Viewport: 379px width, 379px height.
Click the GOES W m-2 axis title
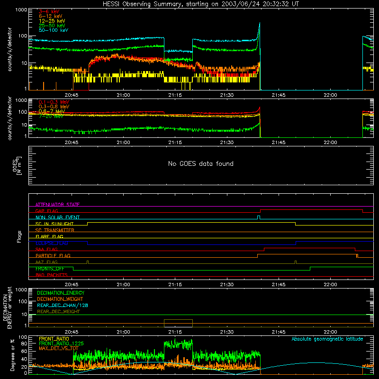tap(17, 165)
